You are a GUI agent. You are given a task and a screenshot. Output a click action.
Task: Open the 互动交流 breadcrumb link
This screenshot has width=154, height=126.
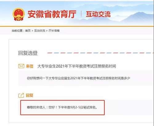pyautogui.click(x=39, y=30)
